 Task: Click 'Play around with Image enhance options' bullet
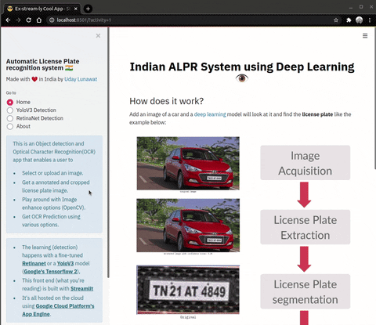(x=53, y=204)
